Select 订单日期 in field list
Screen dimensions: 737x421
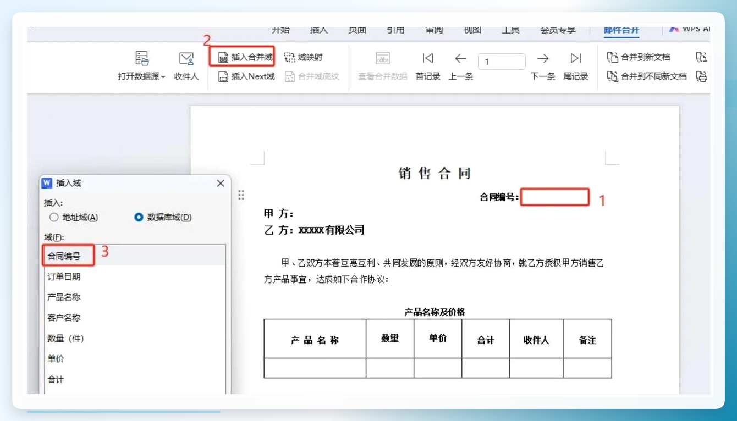(134, 276)
